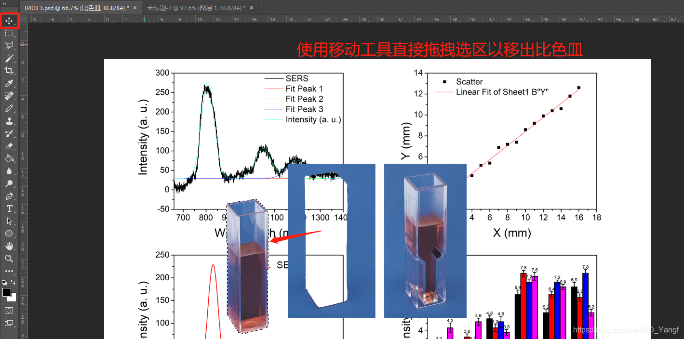Select the Path Selection tool
This screenshot has height=339, width=684.
(9, 221)
